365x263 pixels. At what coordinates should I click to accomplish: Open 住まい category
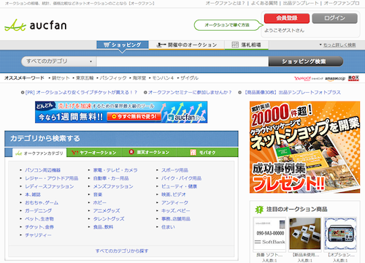pyautogui.click(x=168, y=227)
